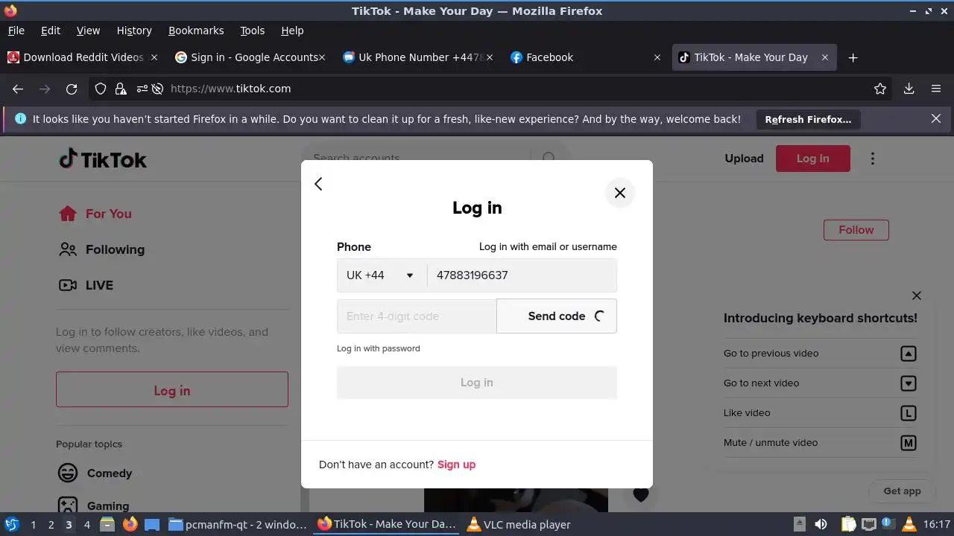Open the LXQt start menu icon
Image resolution: width=954 pixels, height=536 pixels.
(x=11, y=524)
